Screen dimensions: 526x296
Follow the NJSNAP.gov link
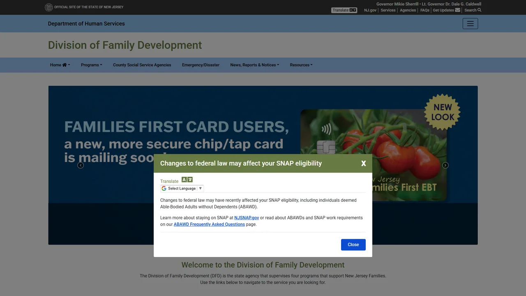247,218
